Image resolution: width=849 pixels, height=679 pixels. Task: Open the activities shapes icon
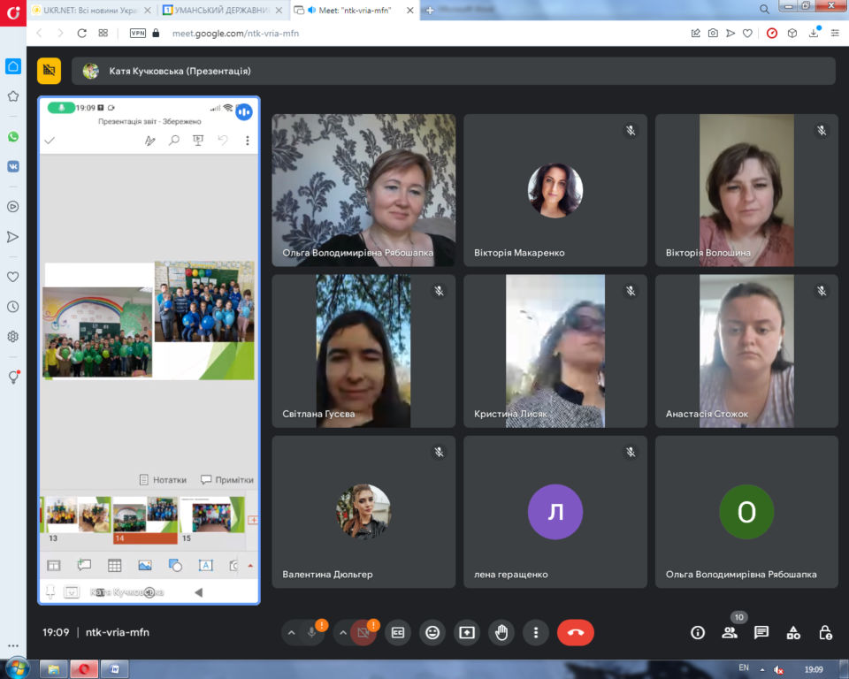[x=793, y=632]
